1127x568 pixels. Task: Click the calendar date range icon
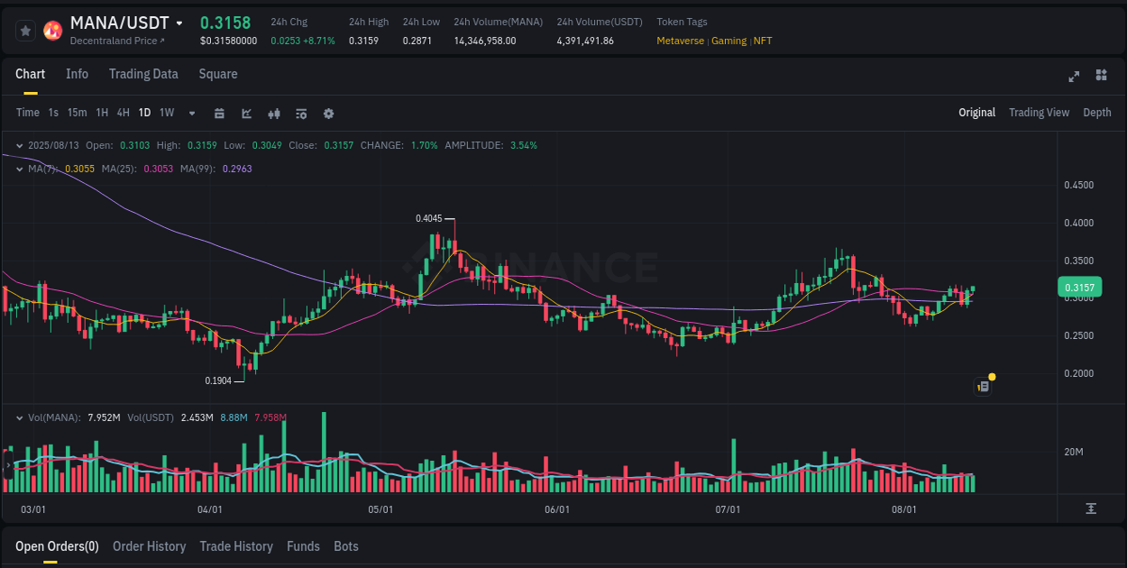pos(219,114)
